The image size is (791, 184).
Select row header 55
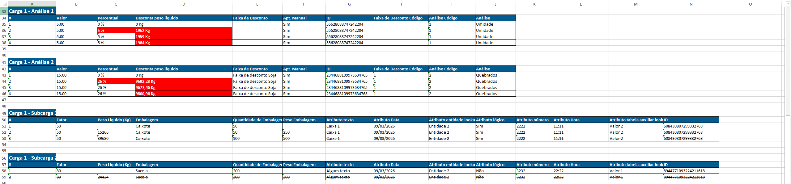pos(4,151)
